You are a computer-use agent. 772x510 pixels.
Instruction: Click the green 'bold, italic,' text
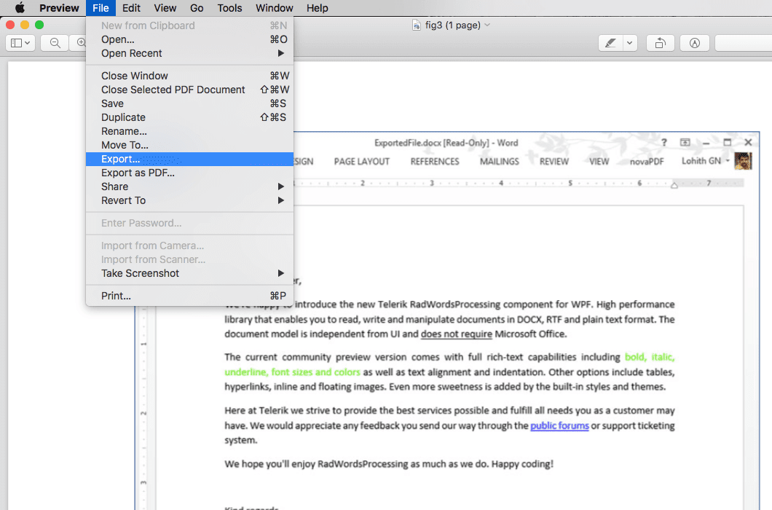(650, 357)
